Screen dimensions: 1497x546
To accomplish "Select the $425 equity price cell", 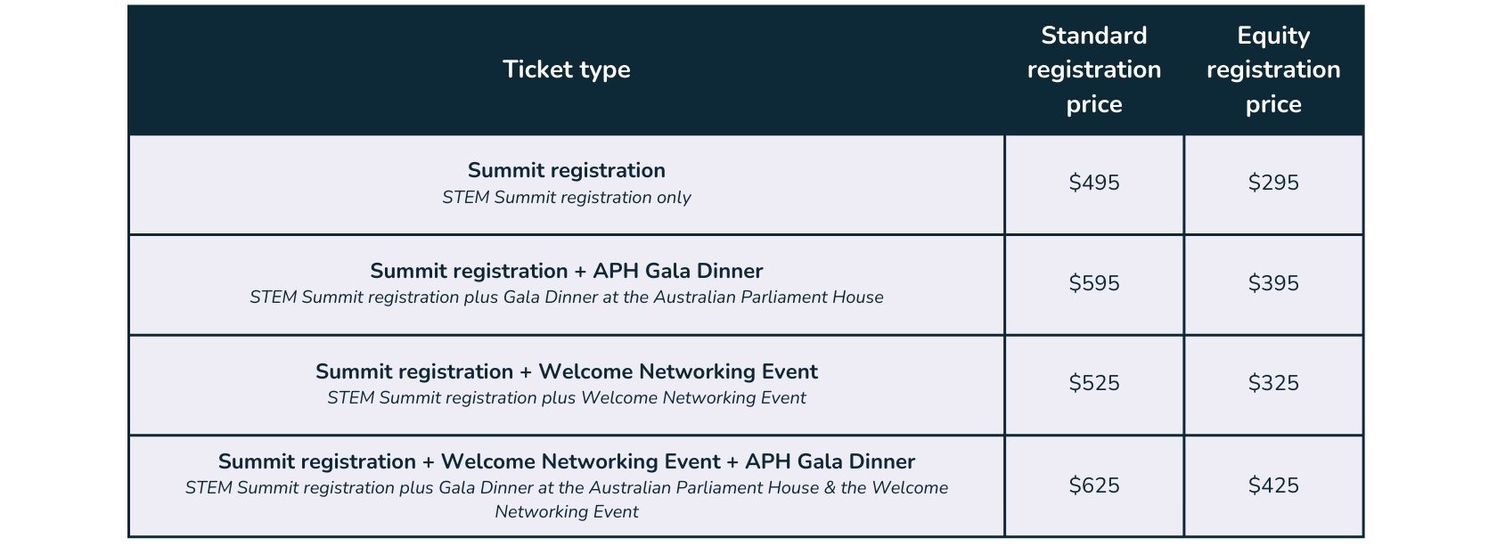I will tap(1273, 485).
